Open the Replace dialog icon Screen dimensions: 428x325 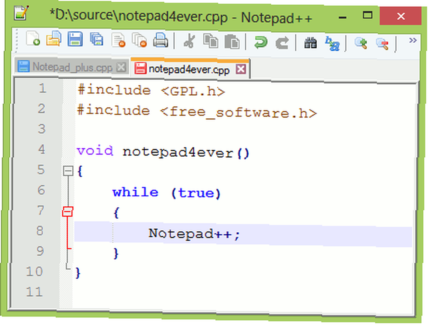332,44
